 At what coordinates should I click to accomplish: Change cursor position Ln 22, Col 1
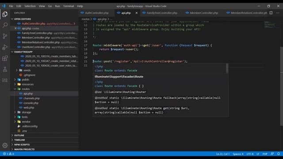tap(223, 154)
